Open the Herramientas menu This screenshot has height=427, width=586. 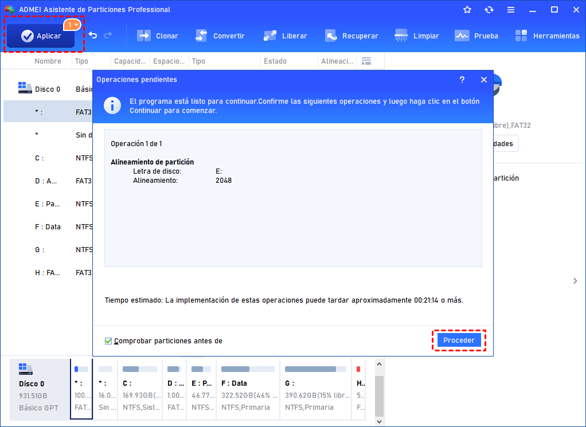547,36
